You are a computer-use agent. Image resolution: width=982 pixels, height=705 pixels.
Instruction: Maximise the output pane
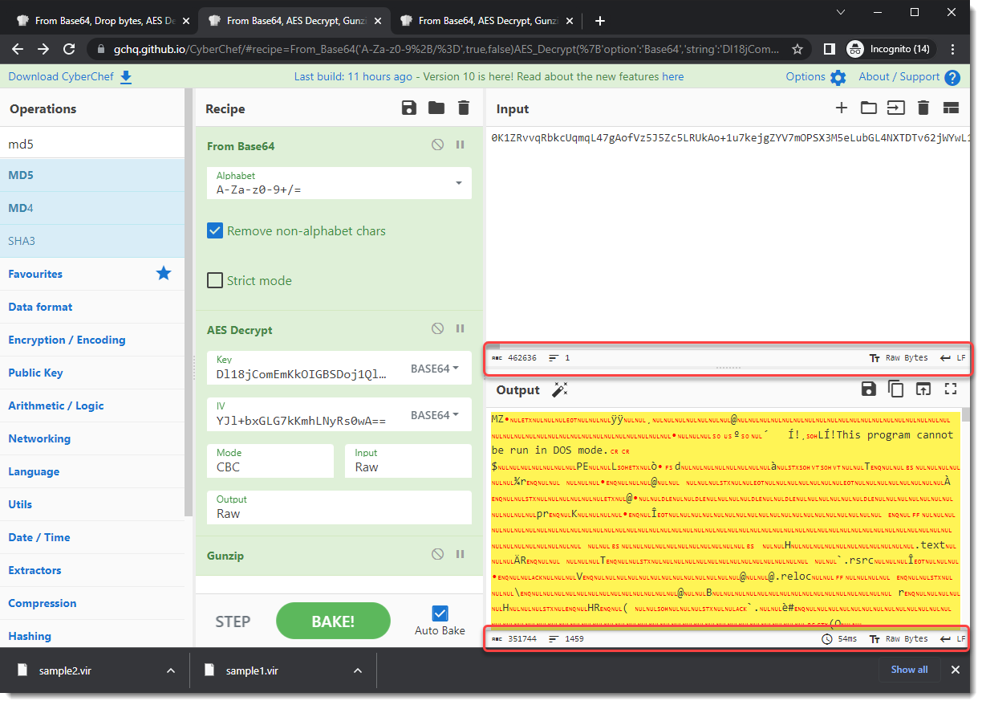click(x=951, y=389)
